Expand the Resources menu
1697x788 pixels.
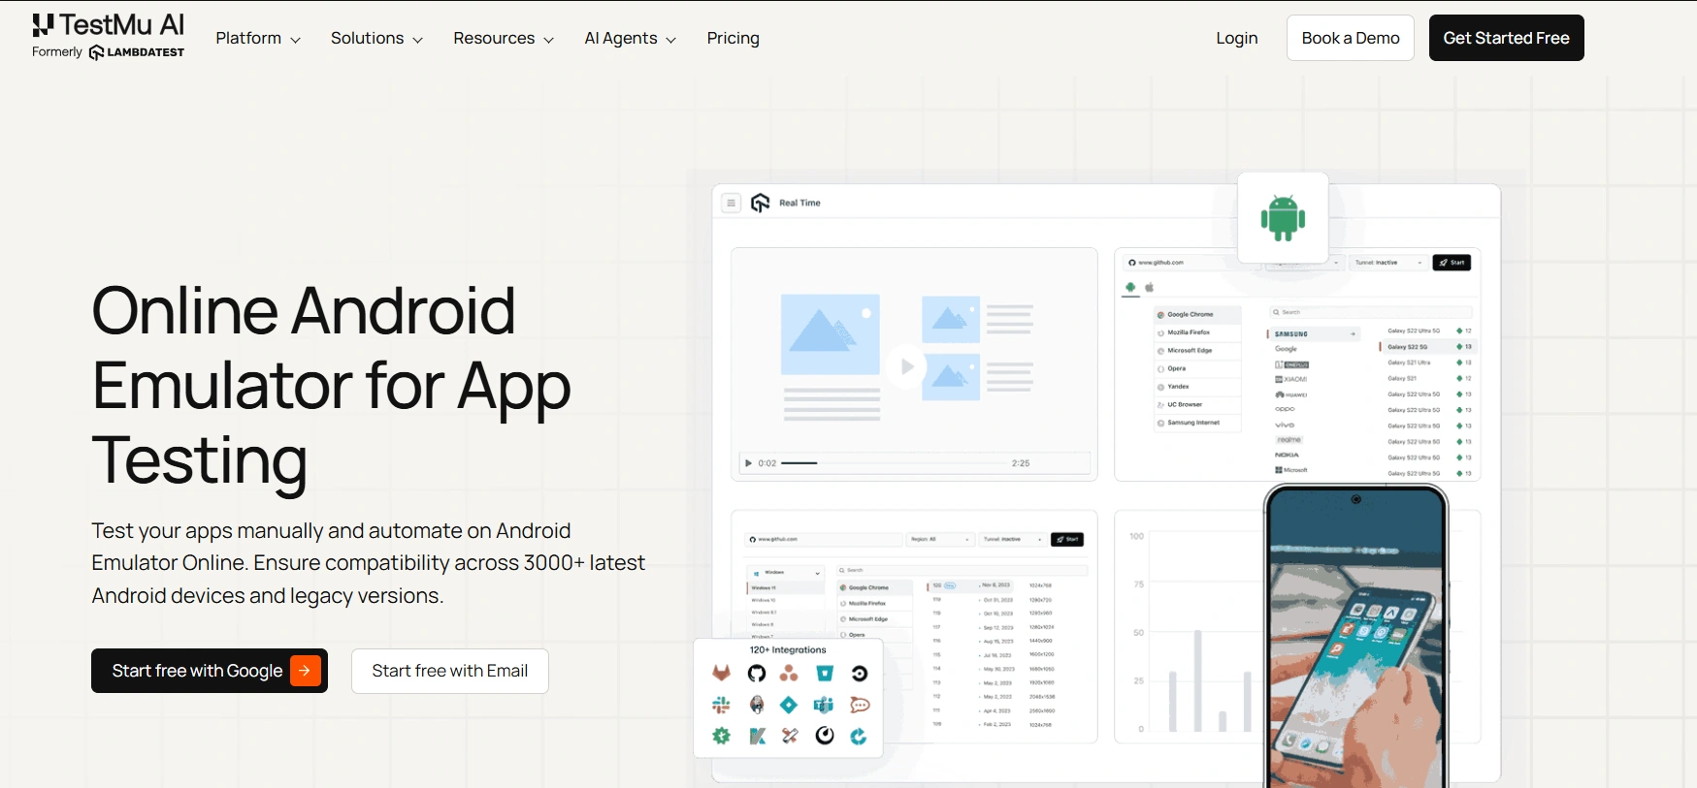(x=504, y=38)
